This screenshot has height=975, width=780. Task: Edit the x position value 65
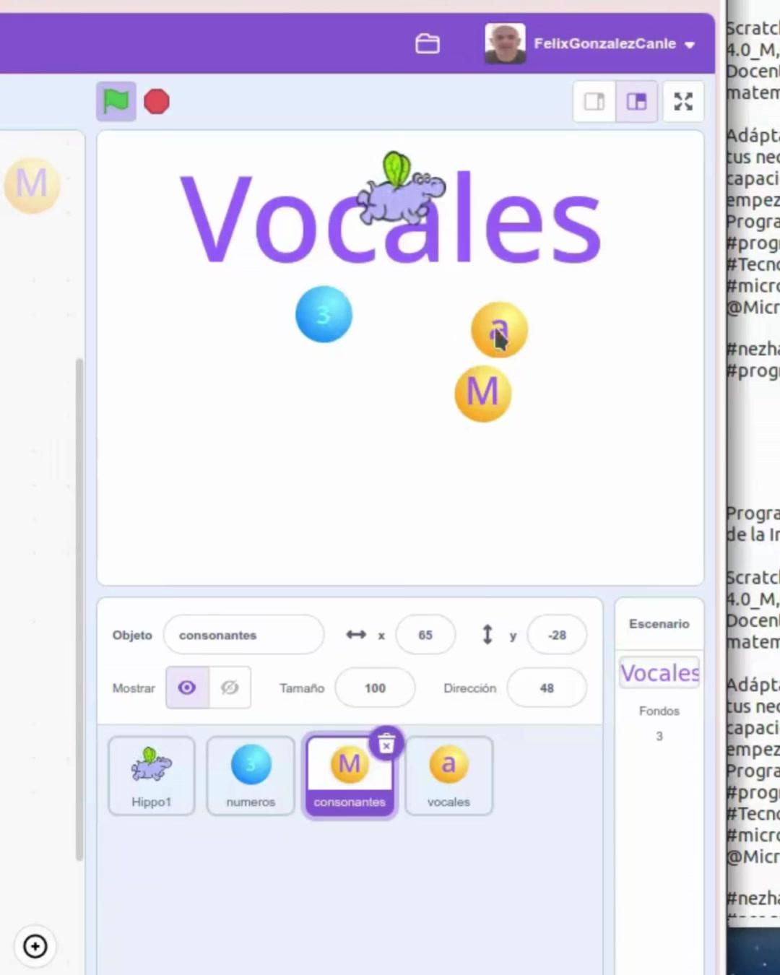425,635
